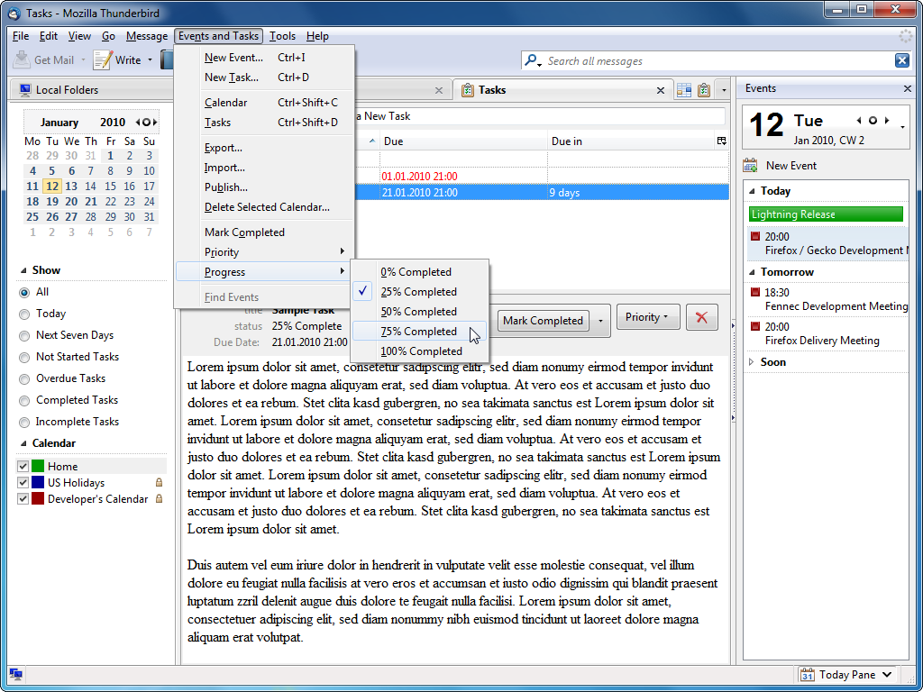Select the Lightning Release green event bar
The width and height of the screenshot is (923, 692).
pyautogui.click(x=825, y=214)
